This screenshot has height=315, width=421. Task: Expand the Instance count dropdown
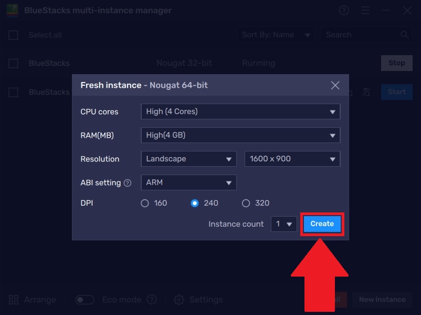[x=284, y=224]
